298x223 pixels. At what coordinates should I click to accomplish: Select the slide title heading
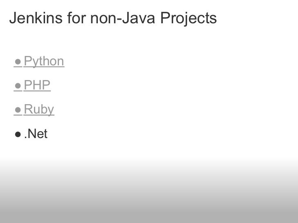[x=113, y=18]
